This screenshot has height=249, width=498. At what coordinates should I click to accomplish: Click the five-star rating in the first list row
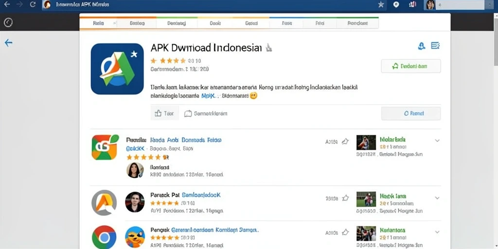point(148,157)
